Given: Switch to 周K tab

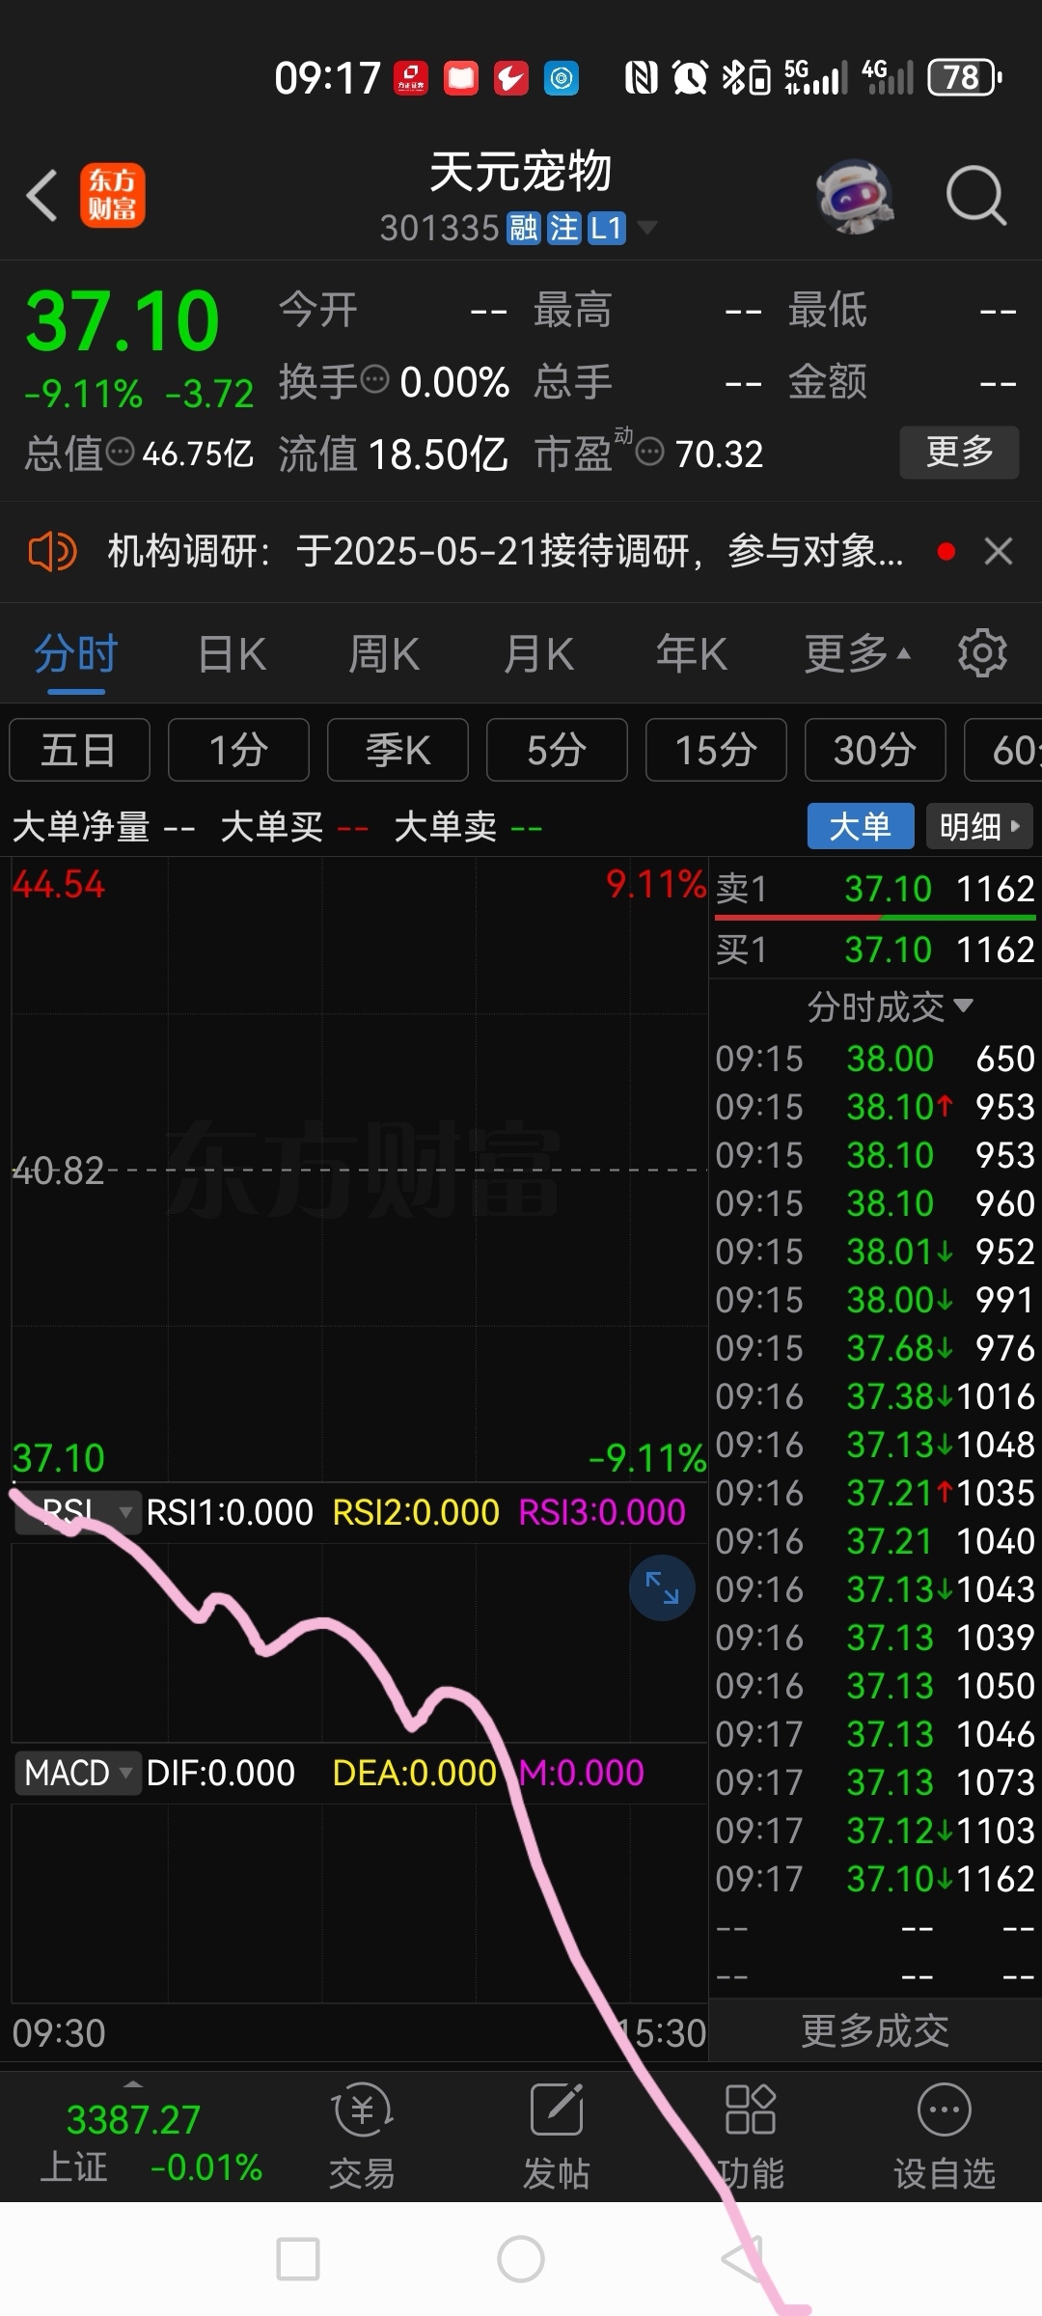Looking at the screenshot, I should 384,653.
